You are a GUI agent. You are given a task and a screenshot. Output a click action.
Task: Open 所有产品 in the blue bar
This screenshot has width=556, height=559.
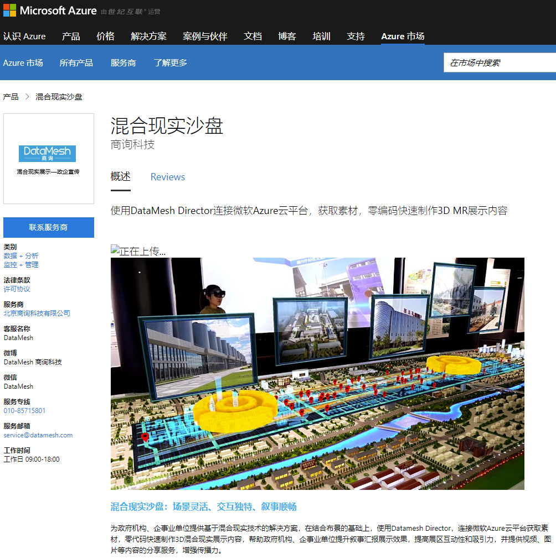pos(76,62)
